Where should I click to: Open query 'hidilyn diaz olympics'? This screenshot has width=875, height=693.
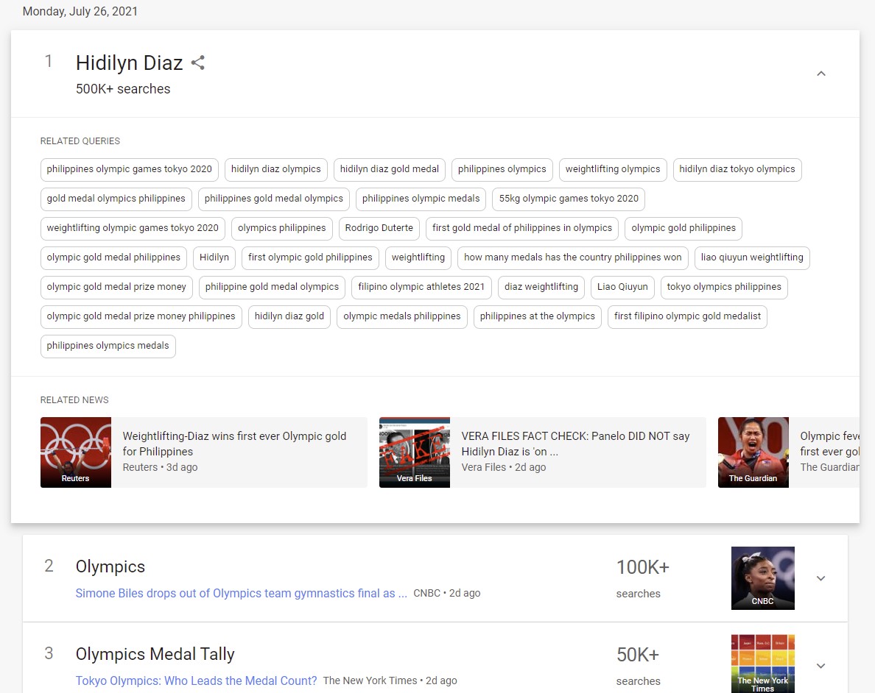coord(276,169)
